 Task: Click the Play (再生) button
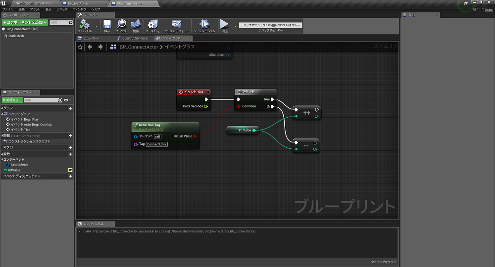tap(224, 24)
